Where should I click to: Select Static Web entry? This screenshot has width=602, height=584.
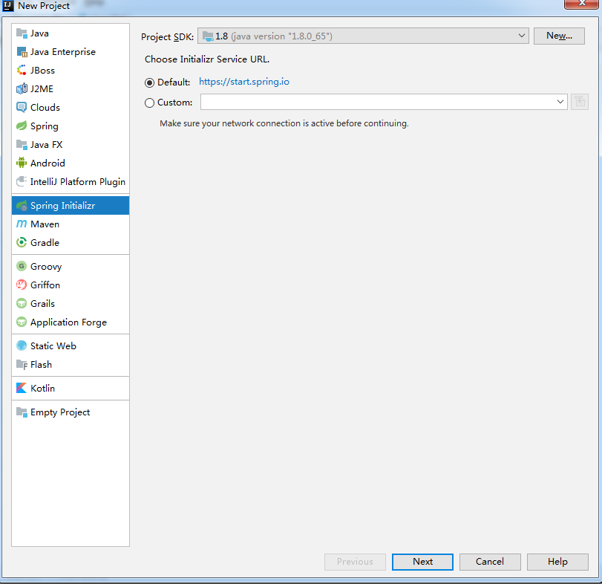(71, 345)
